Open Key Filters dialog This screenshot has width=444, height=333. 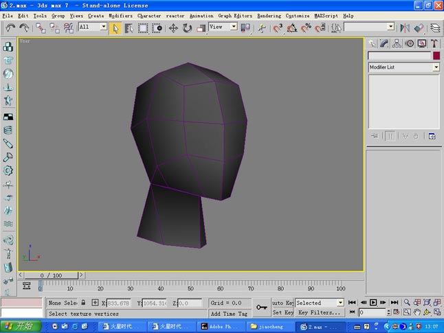coord(320,312)
